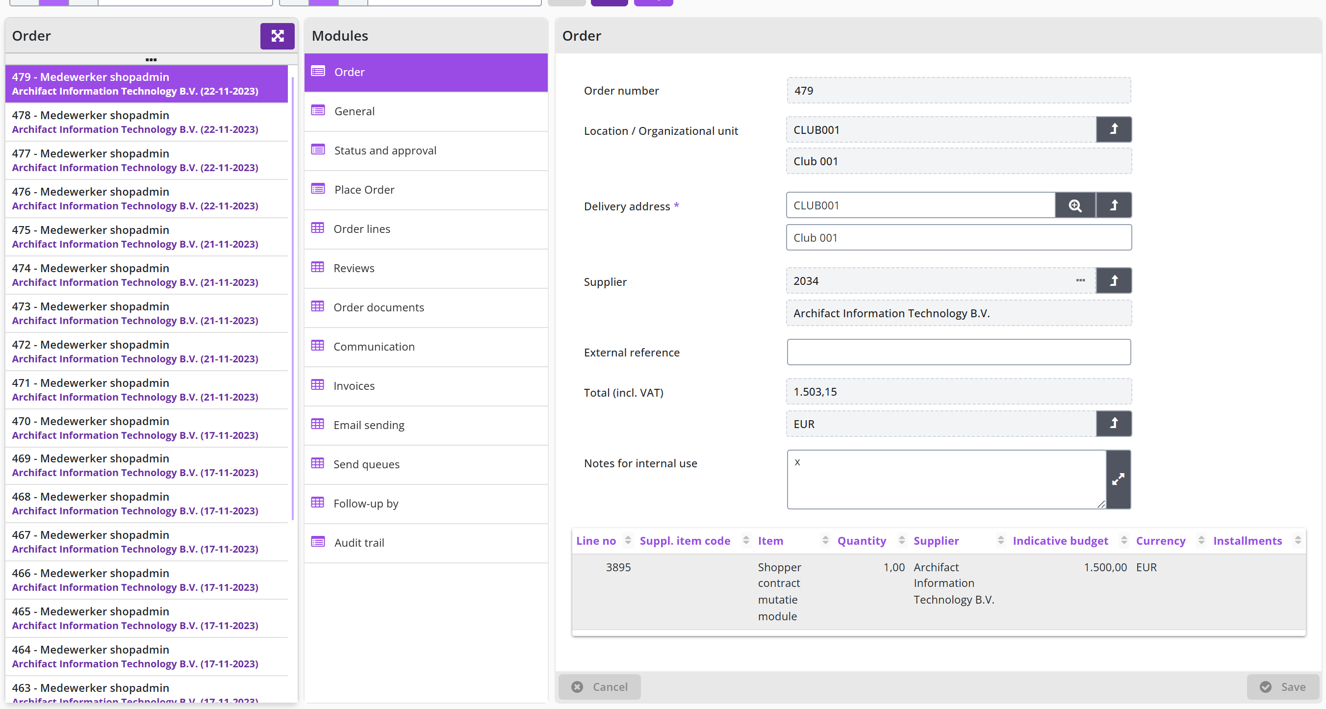Select order line 3895 row
Image resolution: width=1326 pixels, height=709 pixels.
tap(939, 592)
